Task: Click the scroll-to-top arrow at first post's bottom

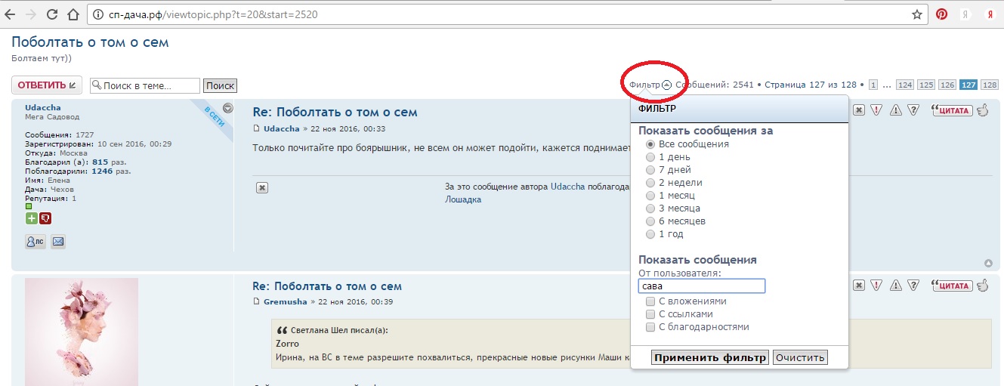Action: (x=989, y=263)
